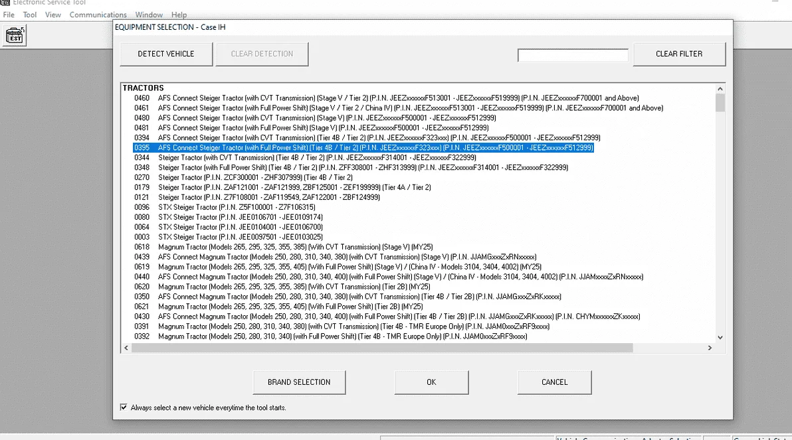Open the Window menu
Image resolution: width=792 pixels, height=440 pixels.
pyautogui.click(x=149, y=15)
